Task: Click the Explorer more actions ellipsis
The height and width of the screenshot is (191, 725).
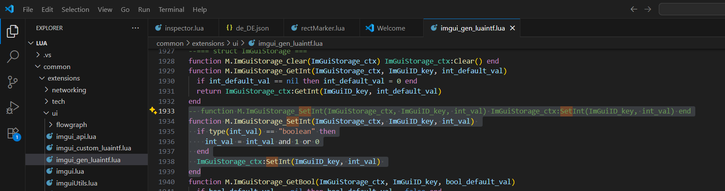Action: pos(135,28)
